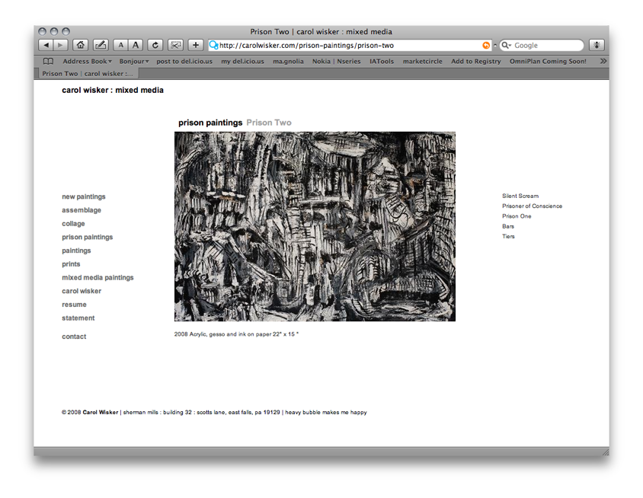Select the Prison Two browser tab

pos(87,74)
